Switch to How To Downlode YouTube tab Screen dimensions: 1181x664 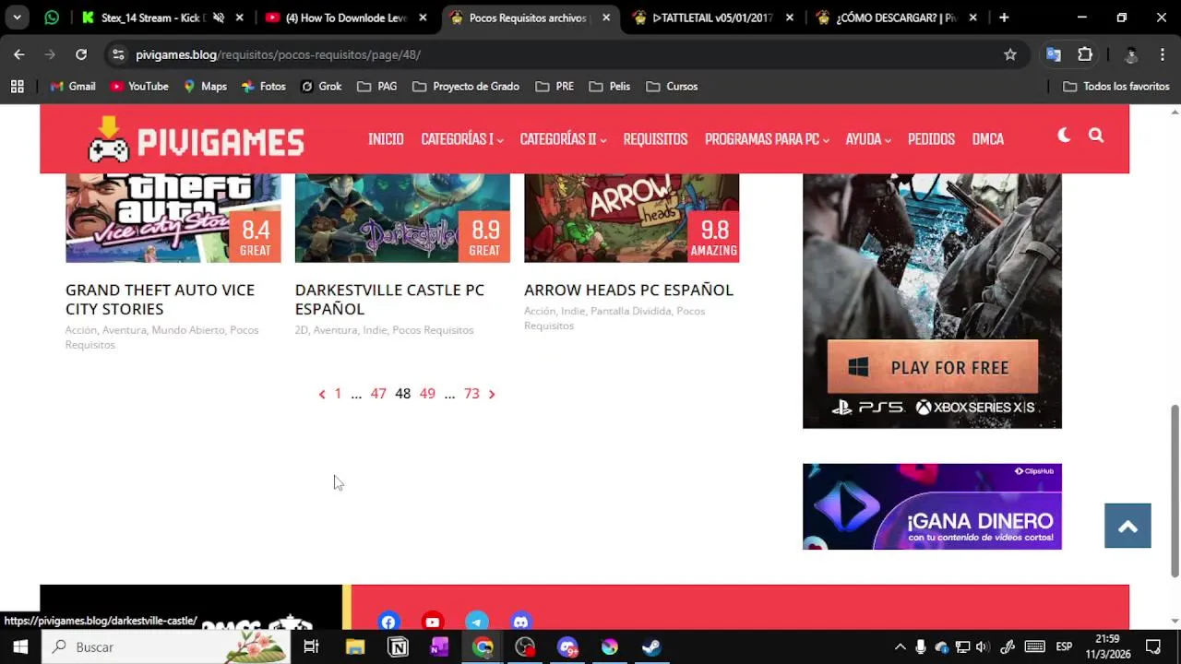pyautogui.click(x=346, y=18)
